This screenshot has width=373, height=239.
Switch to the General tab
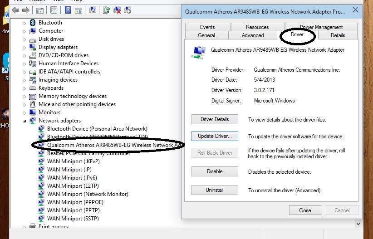(x=206, y=35)
